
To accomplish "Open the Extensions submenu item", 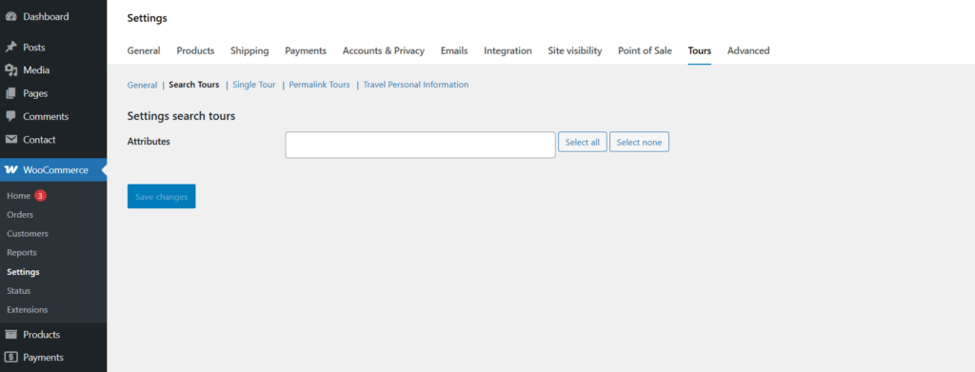I will (28, 309).
